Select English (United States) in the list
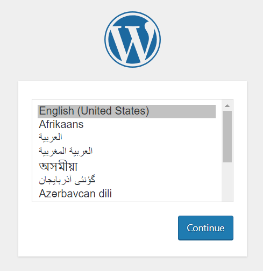 (x=126, y=111)
